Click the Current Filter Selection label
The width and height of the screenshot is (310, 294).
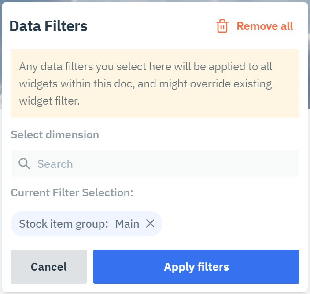[72, 193]
